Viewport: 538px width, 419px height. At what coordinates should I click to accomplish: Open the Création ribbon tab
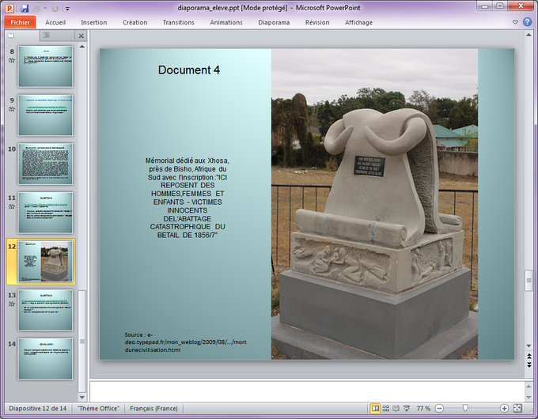point(134,22)
